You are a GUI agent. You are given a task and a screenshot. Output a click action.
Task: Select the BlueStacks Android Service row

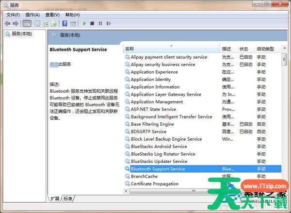tap(159, 147)
